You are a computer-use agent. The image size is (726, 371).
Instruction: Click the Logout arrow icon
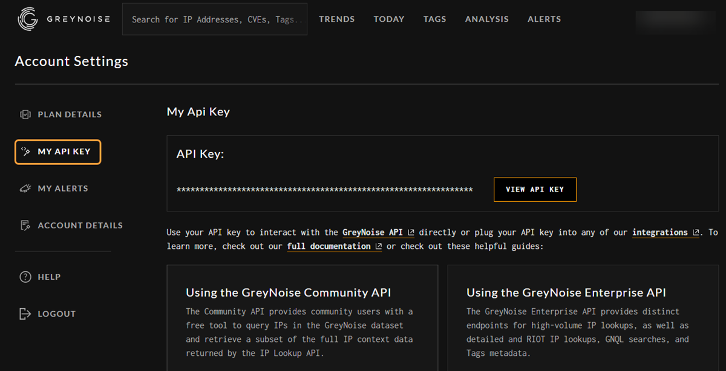click(25, 314)
